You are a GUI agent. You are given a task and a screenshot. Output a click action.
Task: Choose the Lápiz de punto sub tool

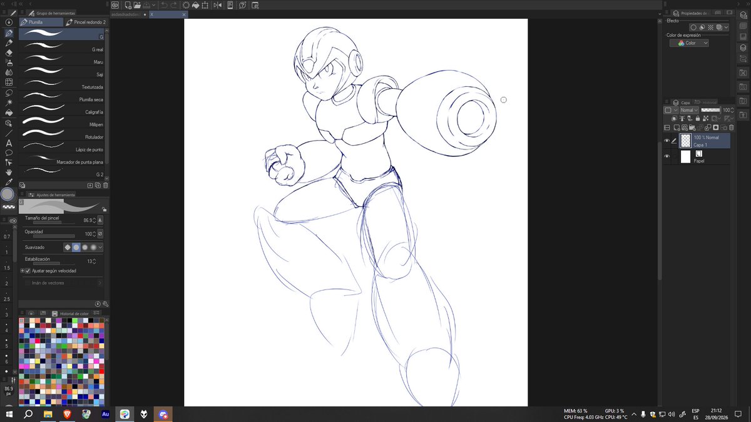[x=63, y=147]
